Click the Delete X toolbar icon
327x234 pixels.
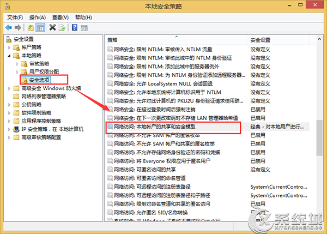click(x=52, y=27)
